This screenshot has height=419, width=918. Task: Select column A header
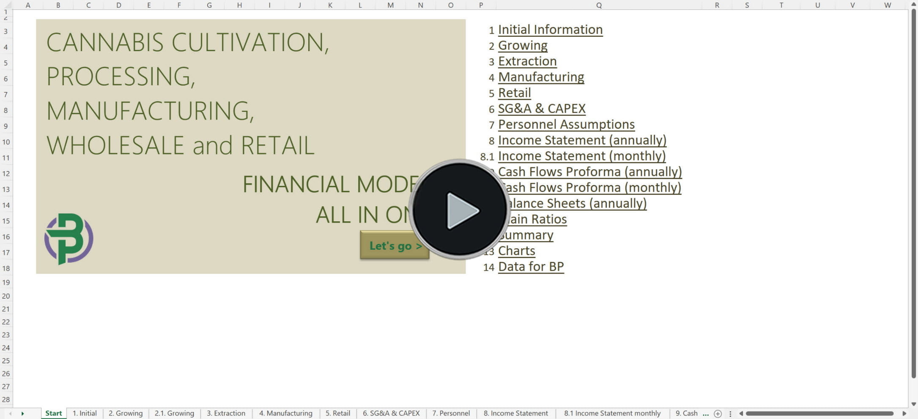click(x=27, y=5)
